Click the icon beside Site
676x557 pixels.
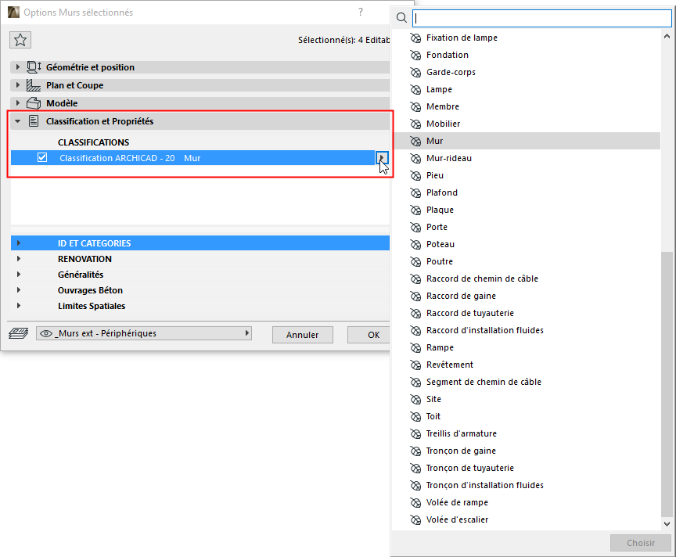[x=415, y=400]
